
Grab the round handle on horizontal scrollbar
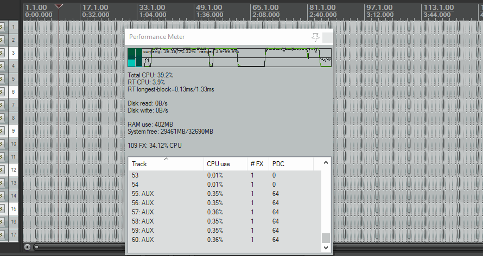(x=36, y=247)
